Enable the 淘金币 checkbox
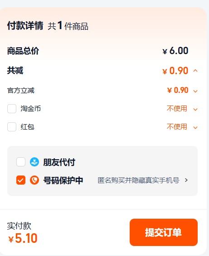Image resolution: width=209 pixels, height=256 pixels. click(x=12, y=109)
